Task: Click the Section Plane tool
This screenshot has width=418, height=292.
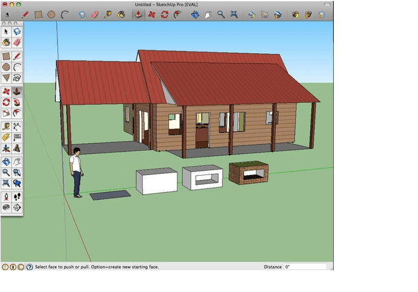Action: point(17,207)
